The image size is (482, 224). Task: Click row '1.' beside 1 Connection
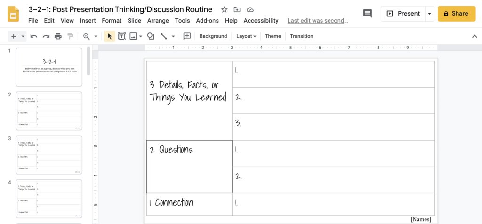(x=334, y=204)
